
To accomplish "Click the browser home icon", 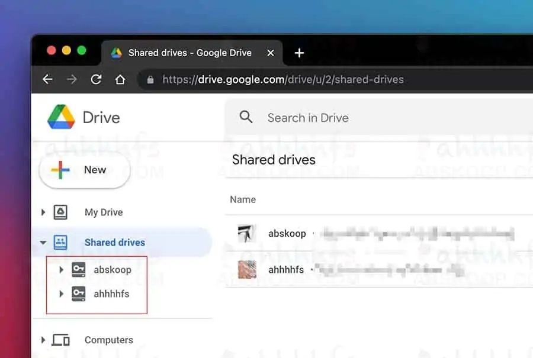I will (x=121, y=79).
